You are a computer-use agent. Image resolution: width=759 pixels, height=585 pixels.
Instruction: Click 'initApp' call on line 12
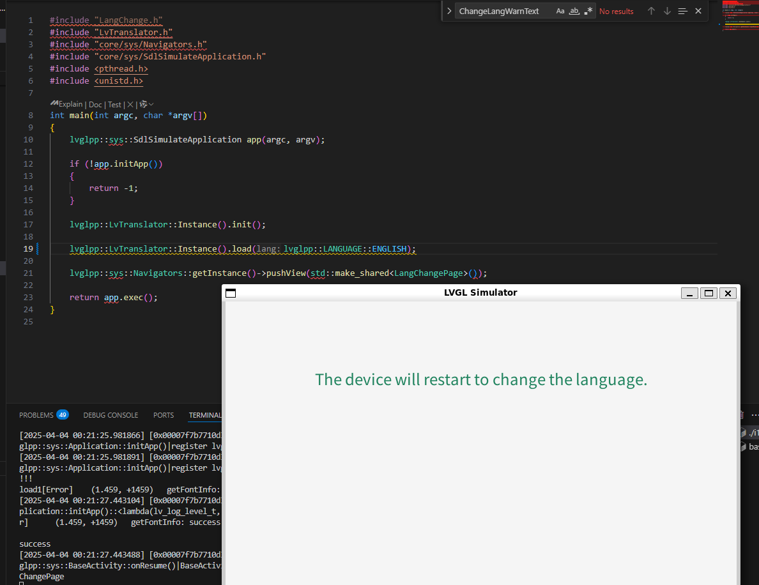[131, 163]
